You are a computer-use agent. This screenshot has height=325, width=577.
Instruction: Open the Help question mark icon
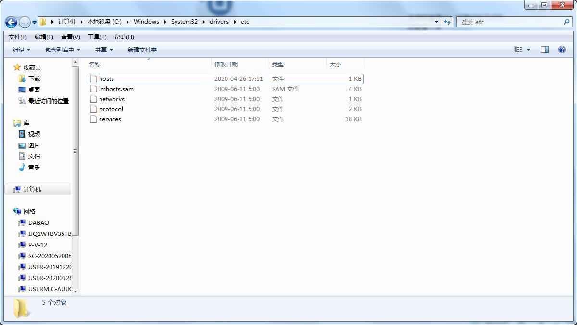point(562,50)
